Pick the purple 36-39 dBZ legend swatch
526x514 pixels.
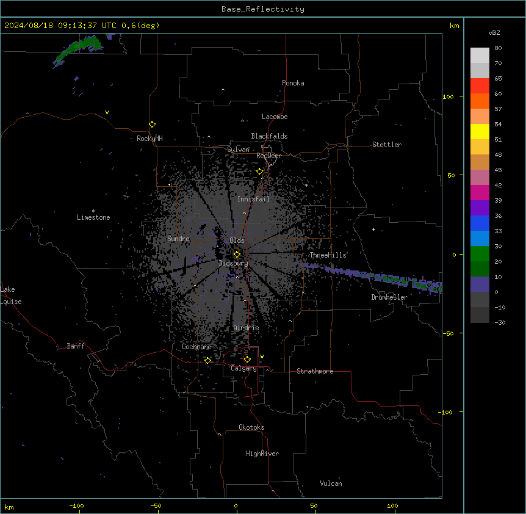(x=480, y=208)
